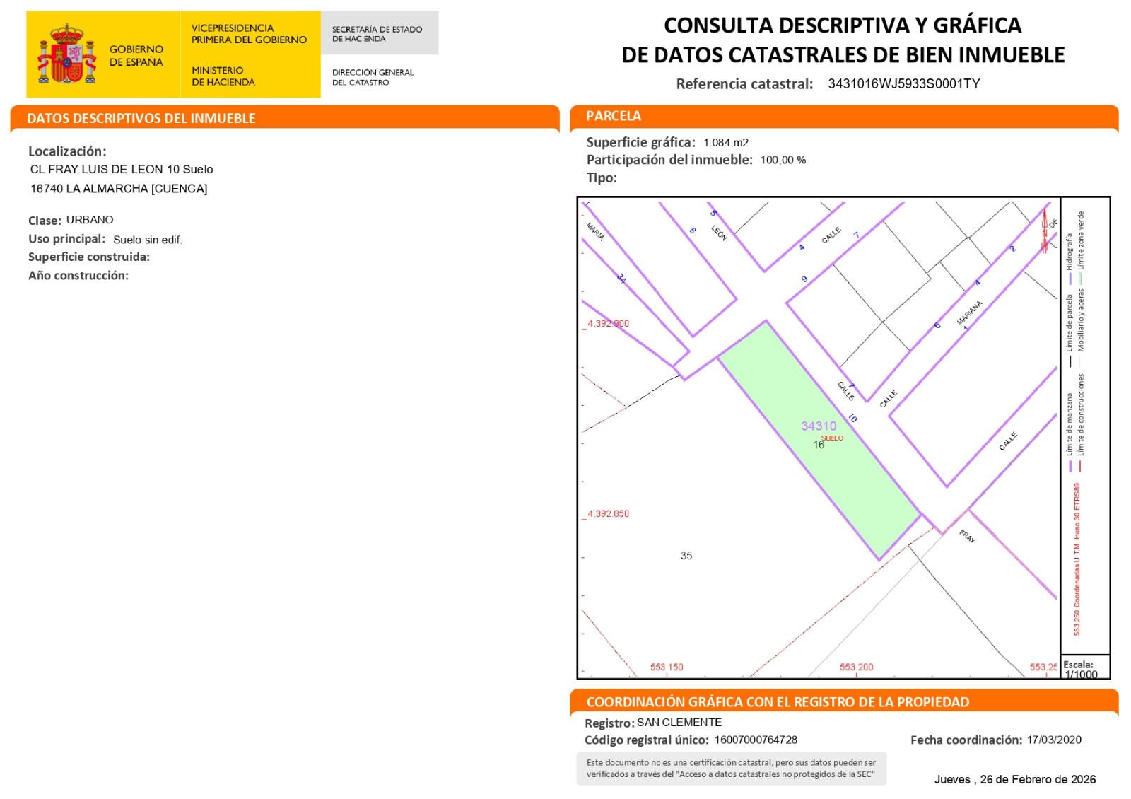Viewport: 1131px width, 799px height.
Task: Click the red north arrow on the map
Action: tap(1044, 231)
